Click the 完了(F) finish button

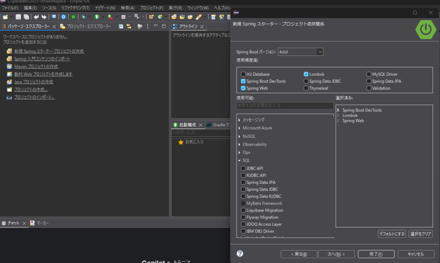tap(376, 254)
